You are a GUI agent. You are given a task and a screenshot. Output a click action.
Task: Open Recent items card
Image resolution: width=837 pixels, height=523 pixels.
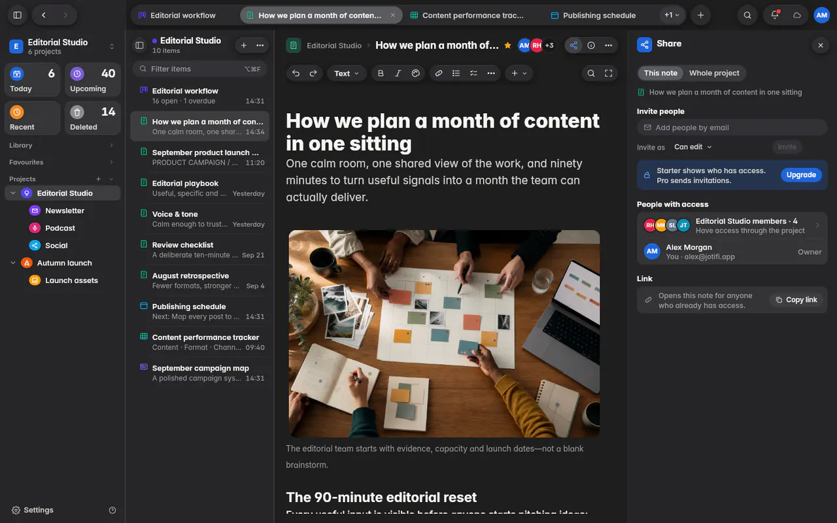tap(32, 118)
